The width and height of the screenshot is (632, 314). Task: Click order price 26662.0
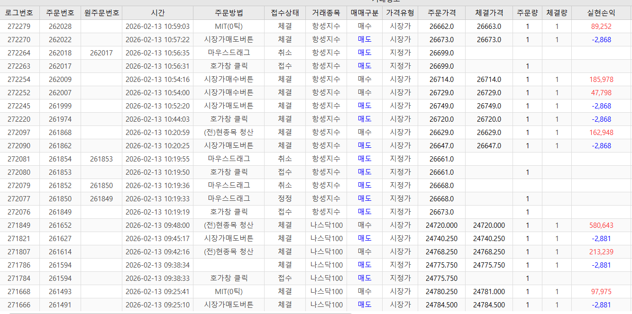click(x=441, y=27)
